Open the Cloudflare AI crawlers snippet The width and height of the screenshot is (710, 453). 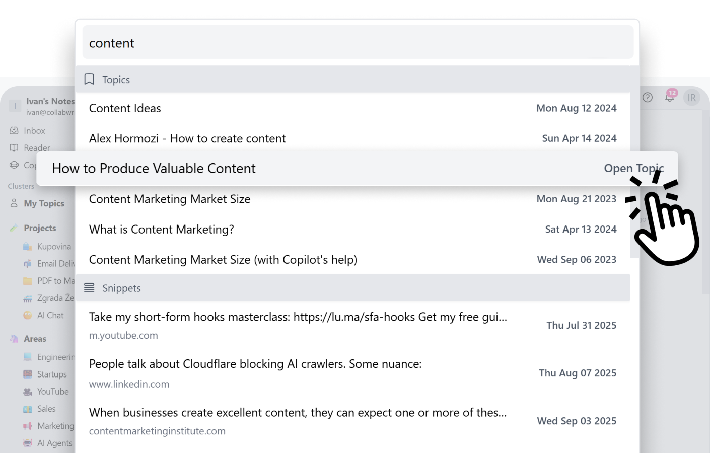click(255, 364)
